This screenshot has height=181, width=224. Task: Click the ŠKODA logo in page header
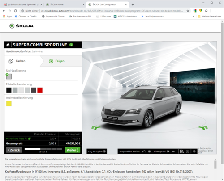pos(22,26)
